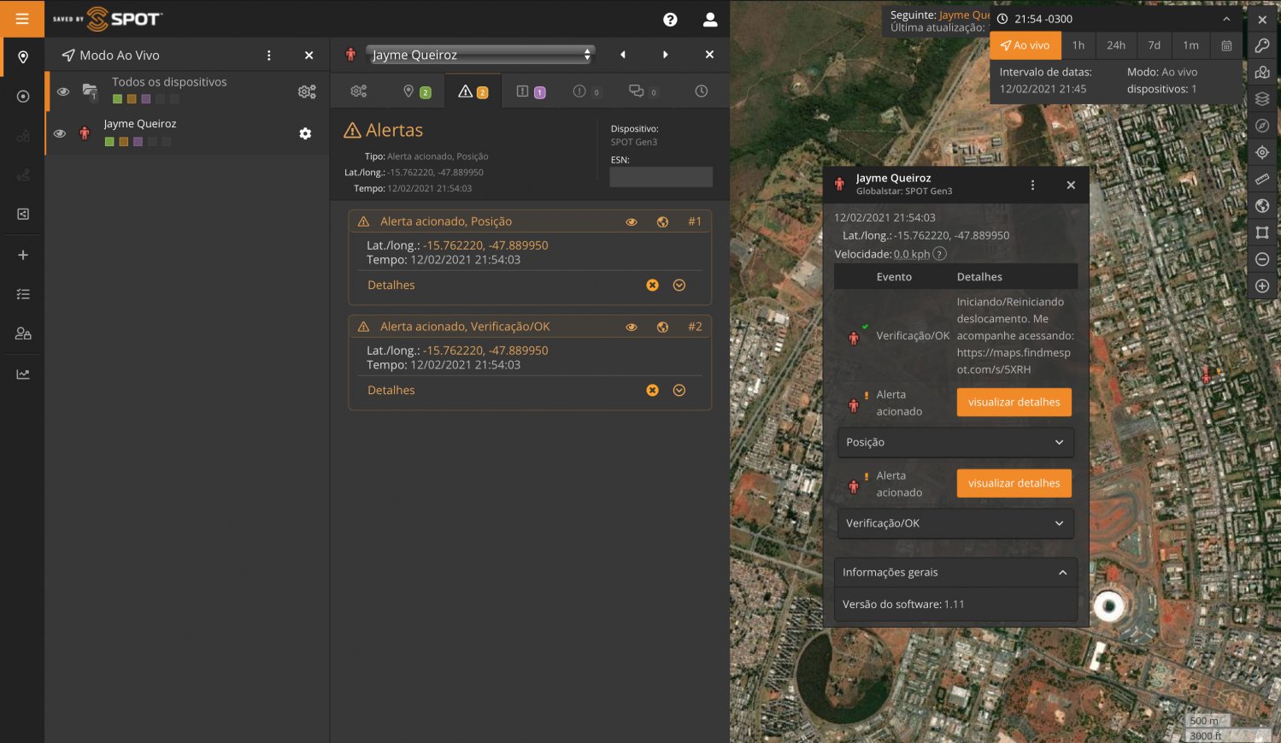1281x743 pixels.
Task: Switch to the positions tab with pin icon
Action: [415, 91]
